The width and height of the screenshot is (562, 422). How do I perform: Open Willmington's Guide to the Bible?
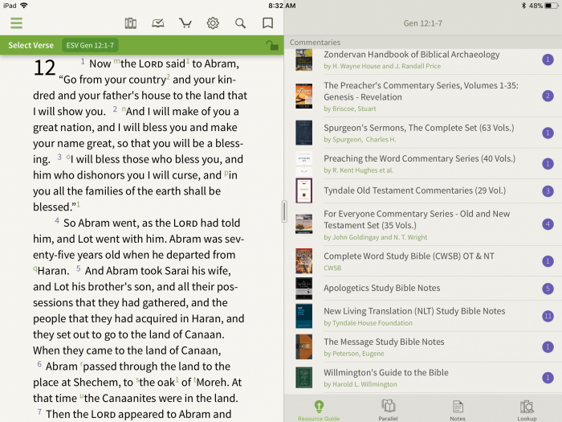click(x=423, y=378)
